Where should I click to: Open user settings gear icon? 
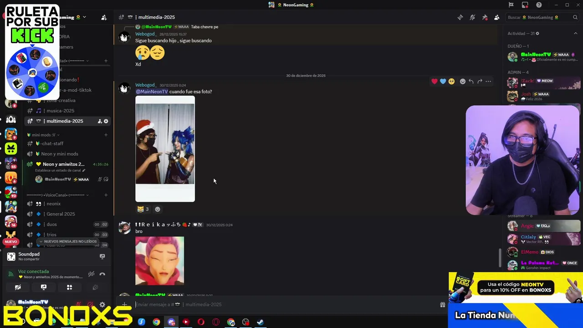(x=102, y=304)
